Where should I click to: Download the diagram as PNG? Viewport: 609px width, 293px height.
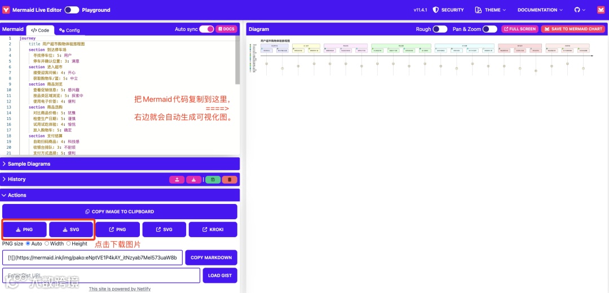coord(24,229)
